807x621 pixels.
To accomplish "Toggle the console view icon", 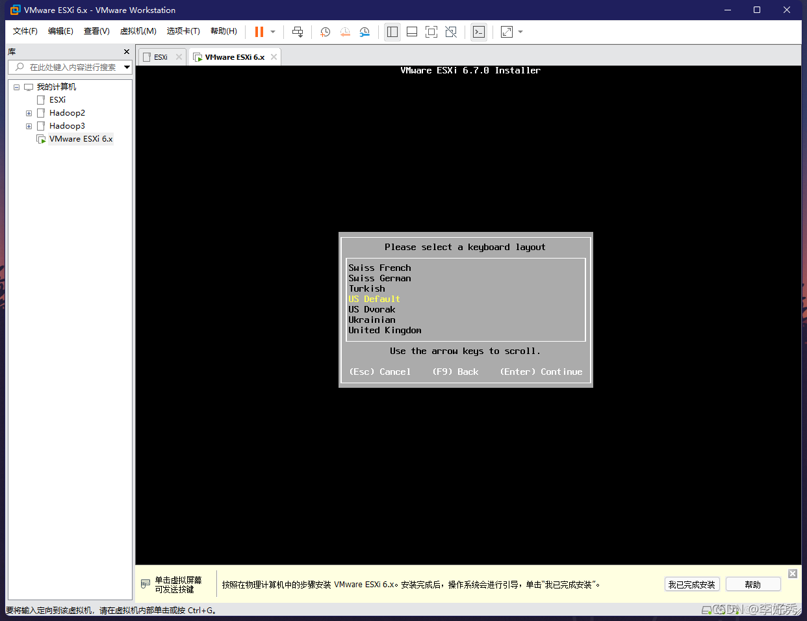I will click(479, 32).
